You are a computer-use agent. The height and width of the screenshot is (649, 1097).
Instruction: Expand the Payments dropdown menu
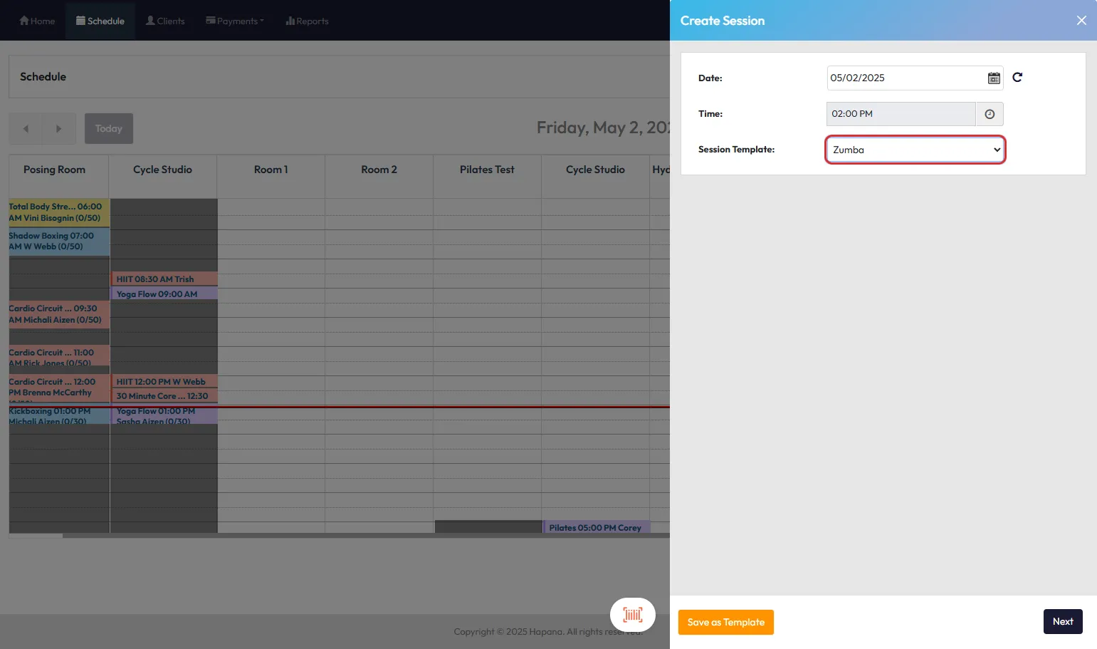tap(235, 21)
